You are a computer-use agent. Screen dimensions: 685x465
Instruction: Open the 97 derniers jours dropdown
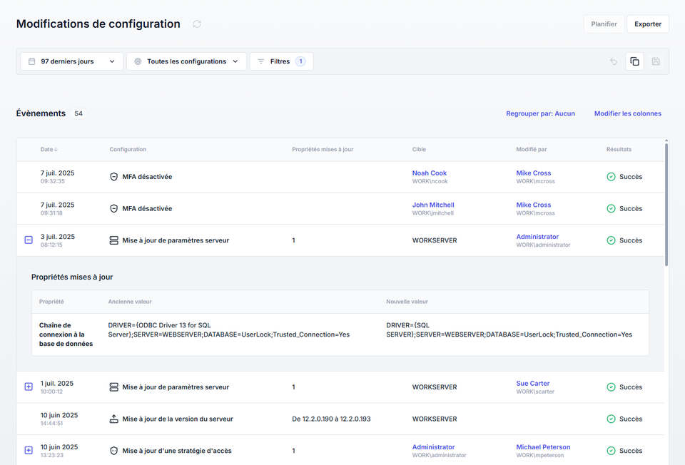coord(71,61)
